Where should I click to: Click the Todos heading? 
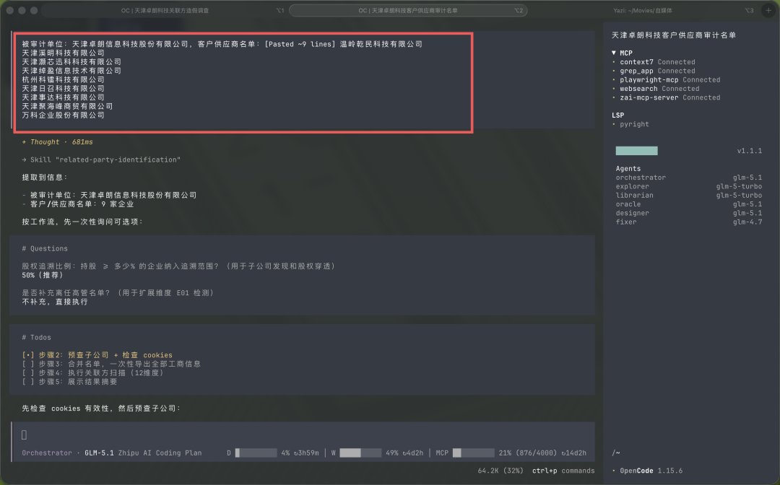click(36, 338)
